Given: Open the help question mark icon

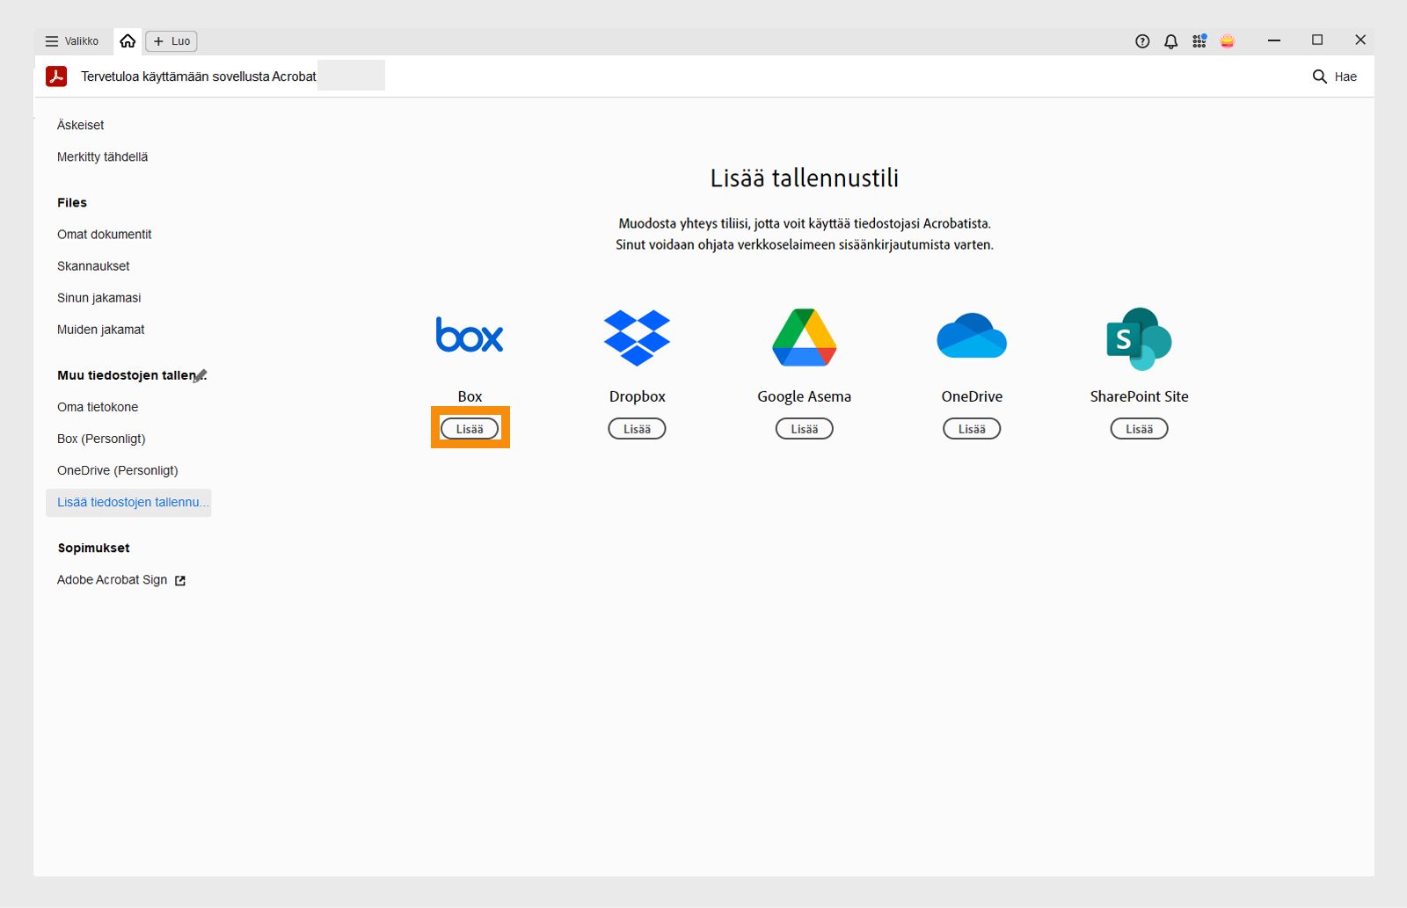Looking at the screenshot, I should coord(1142,41).
